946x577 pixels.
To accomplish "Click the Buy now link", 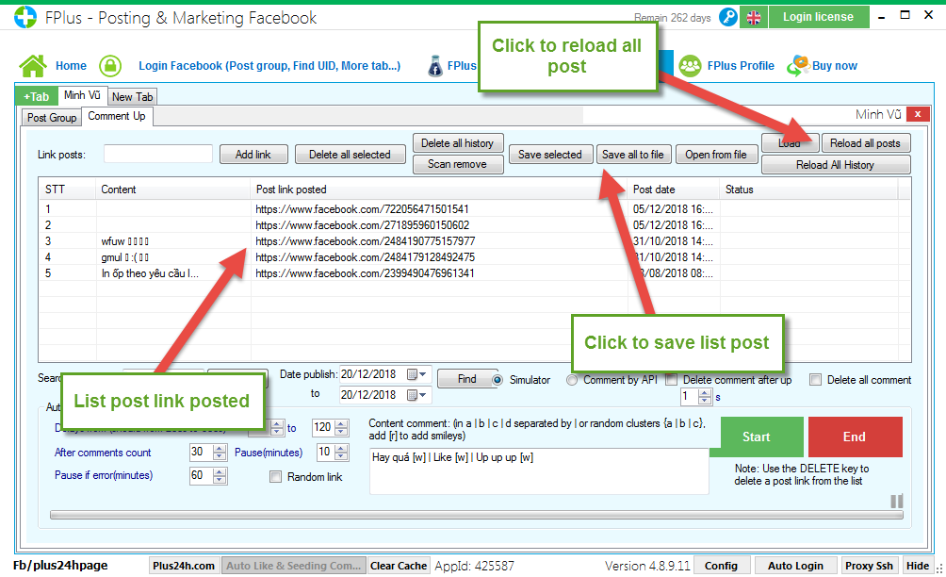I will (x=835, y=66).
